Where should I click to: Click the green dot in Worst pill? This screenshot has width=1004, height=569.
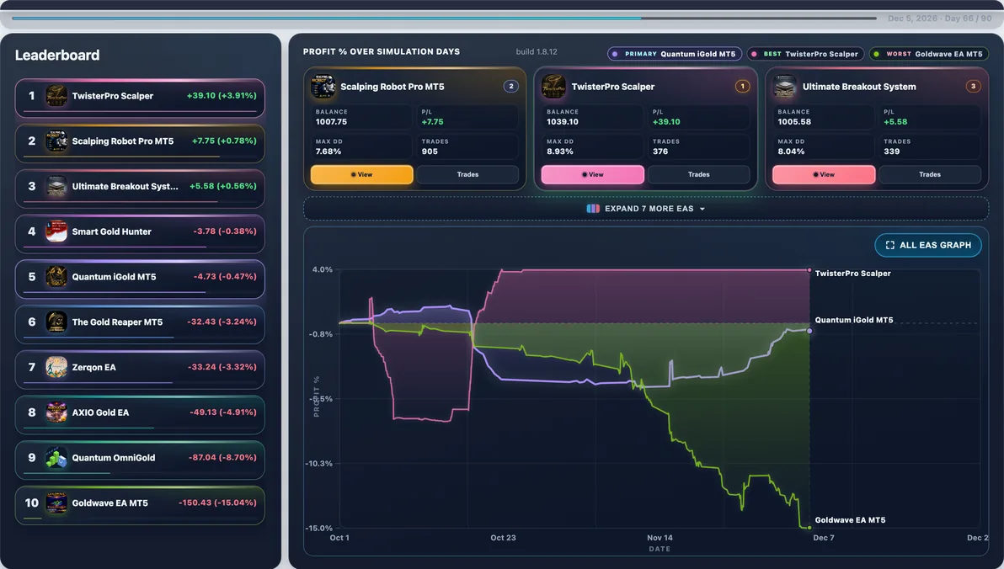tap(877, 55)
